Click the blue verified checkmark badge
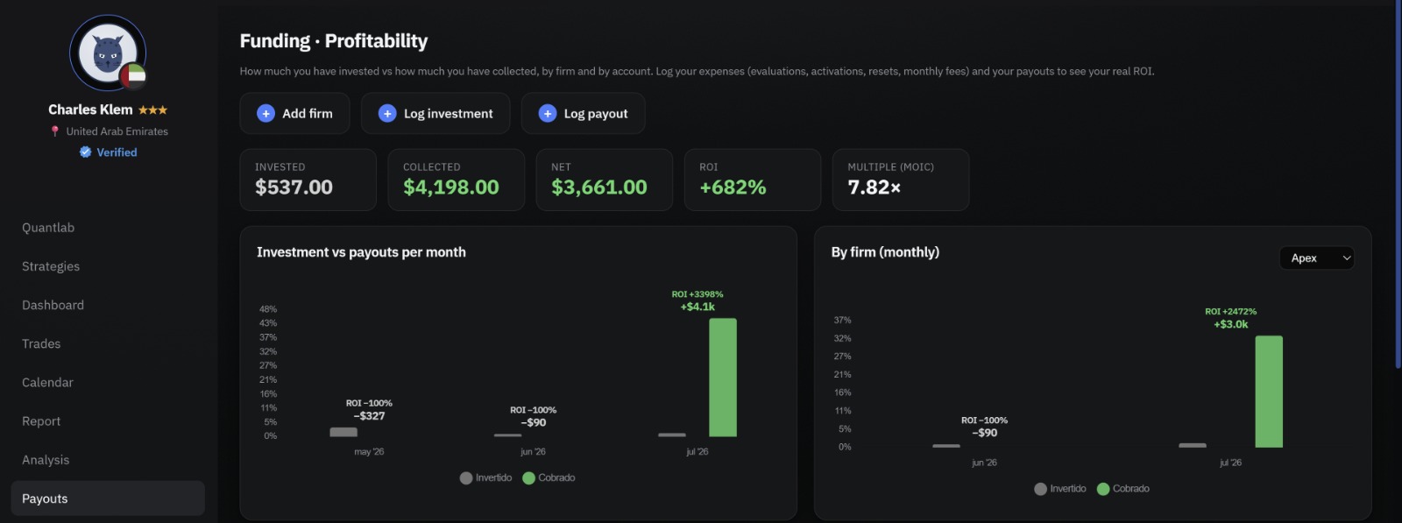Image resolution: width=1402 pixels, height=523 pixels. (x=86, y=152)
